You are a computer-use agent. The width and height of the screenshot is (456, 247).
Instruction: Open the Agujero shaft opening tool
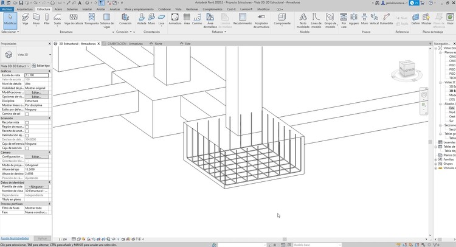pos(353,19)
